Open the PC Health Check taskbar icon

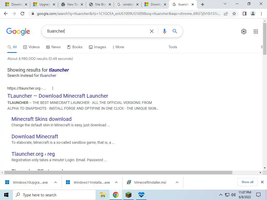[141, 195]
